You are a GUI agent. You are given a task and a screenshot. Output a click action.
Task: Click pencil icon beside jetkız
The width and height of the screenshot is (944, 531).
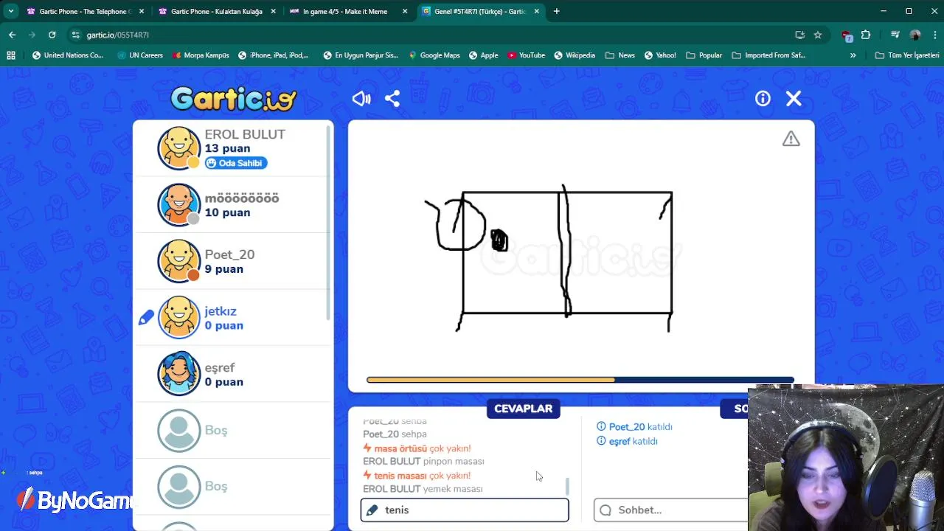[146, 318]
